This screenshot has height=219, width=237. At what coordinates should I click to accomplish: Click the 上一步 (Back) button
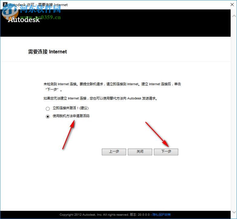[x=114, y=152]
